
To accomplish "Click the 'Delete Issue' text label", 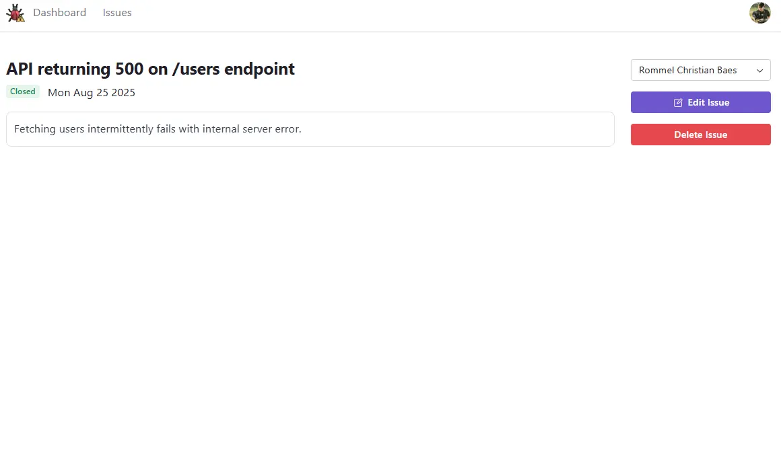I will click(700, 135).
